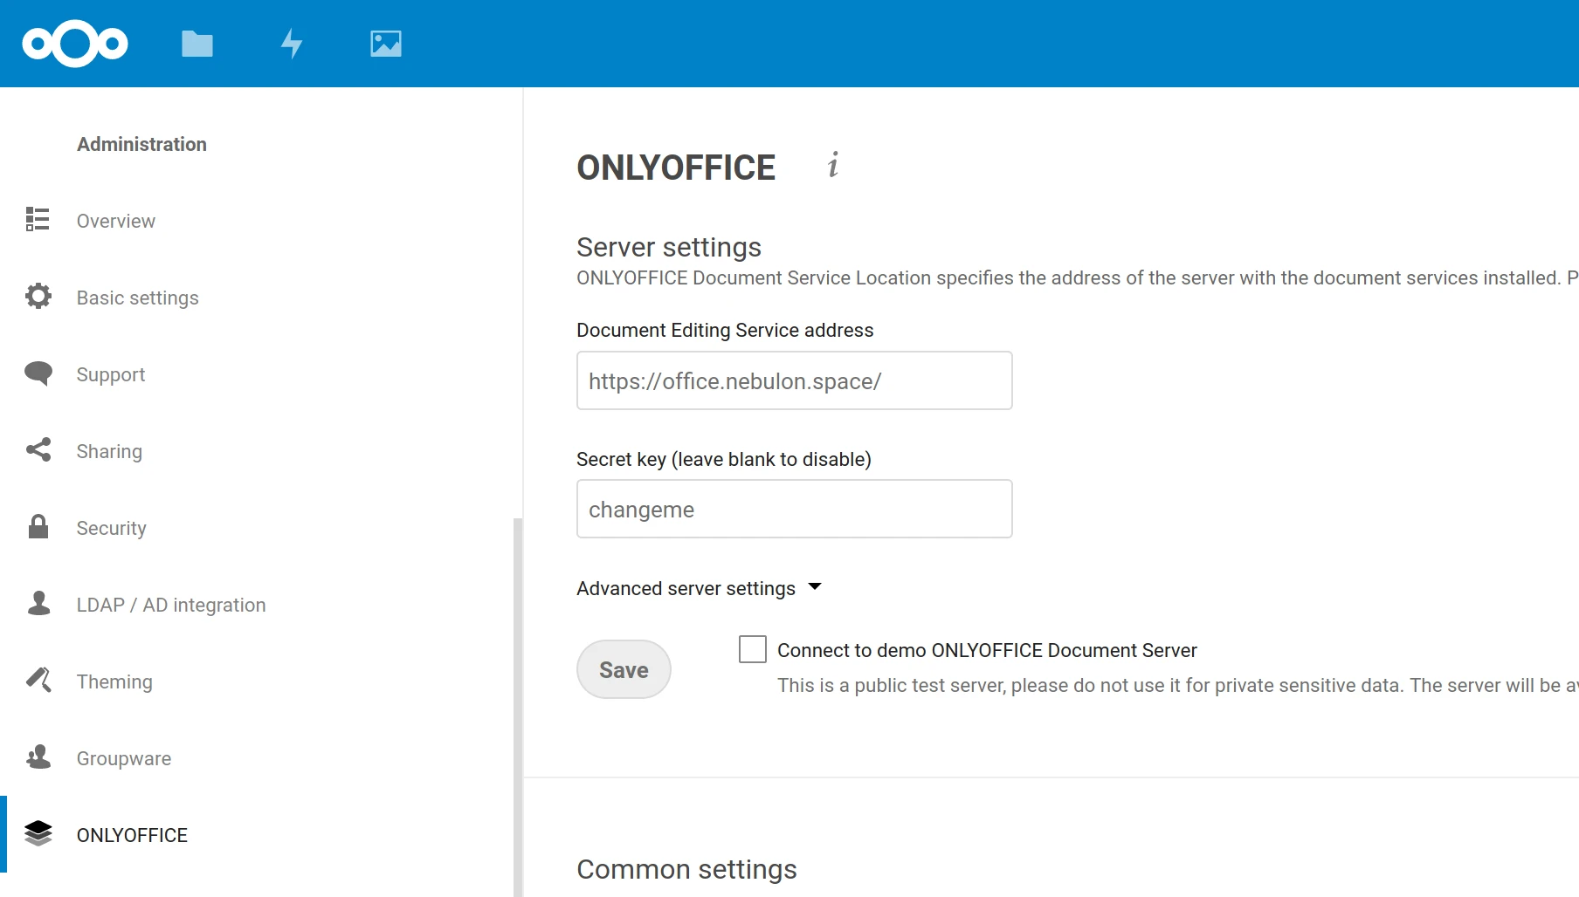Click the Groupware people icon
This screenshot has width=1579, height=897.
click(x=38, y=757)
